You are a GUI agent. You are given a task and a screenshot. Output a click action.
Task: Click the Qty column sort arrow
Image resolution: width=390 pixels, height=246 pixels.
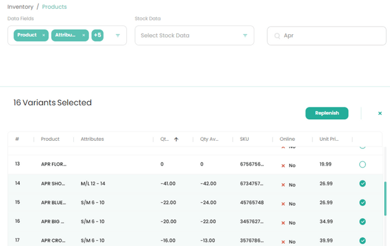pyautogui.click(x=176, y=140)
